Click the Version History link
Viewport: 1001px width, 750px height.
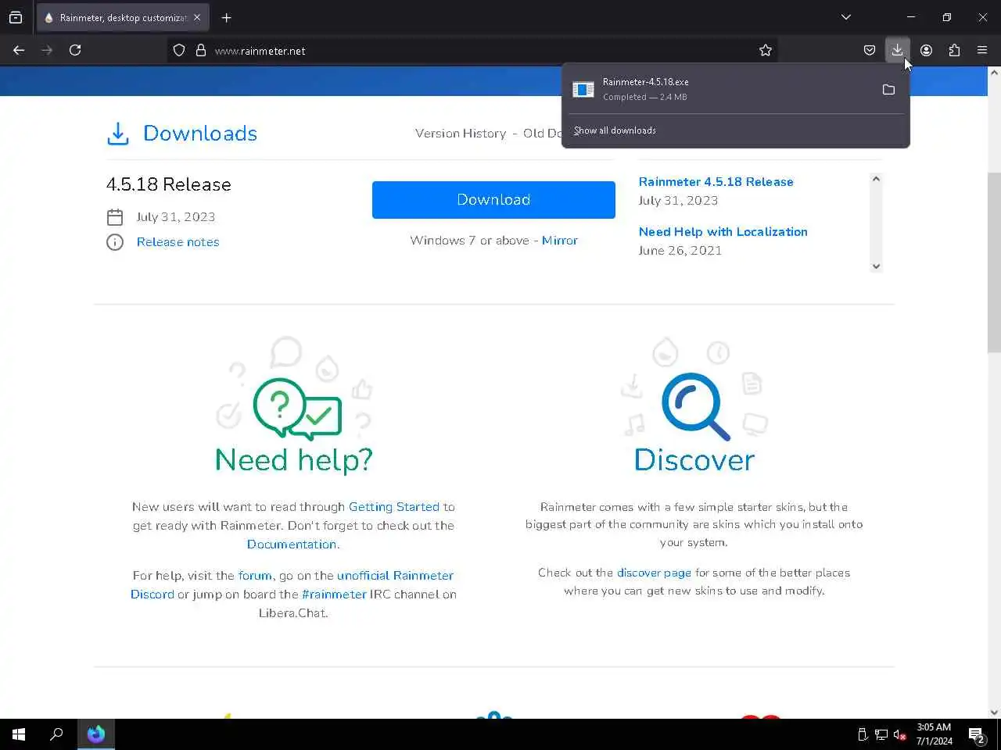click(461, 134)
